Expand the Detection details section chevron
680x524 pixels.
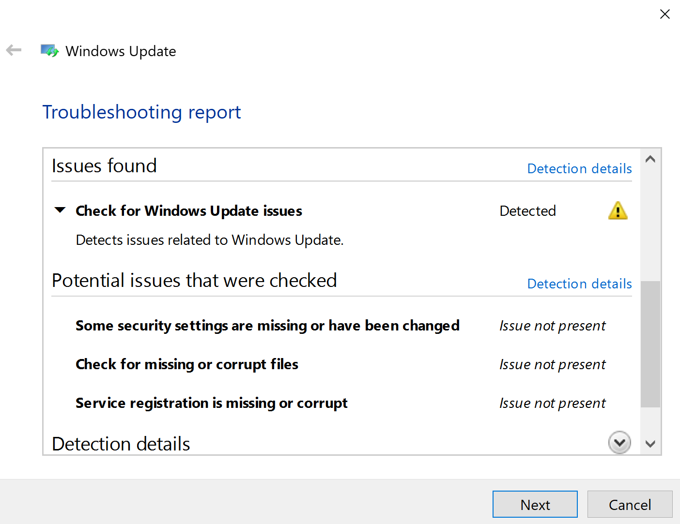[x=619, y=442]
